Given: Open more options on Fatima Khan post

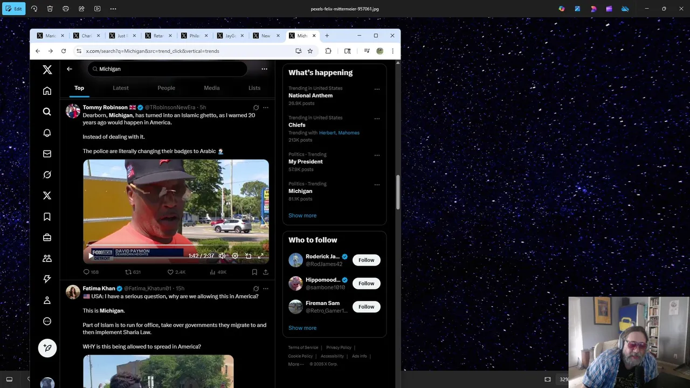Looking at the screenshot, I should [265, 289].
